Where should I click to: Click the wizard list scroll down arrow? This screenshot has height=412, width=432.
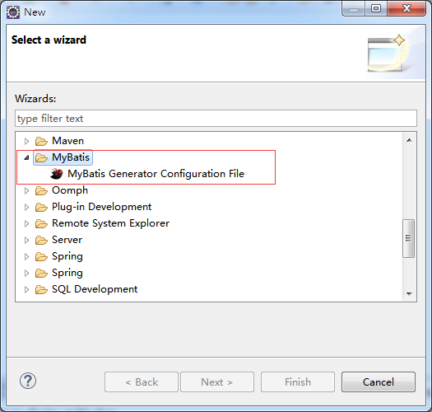click(409, 293)
